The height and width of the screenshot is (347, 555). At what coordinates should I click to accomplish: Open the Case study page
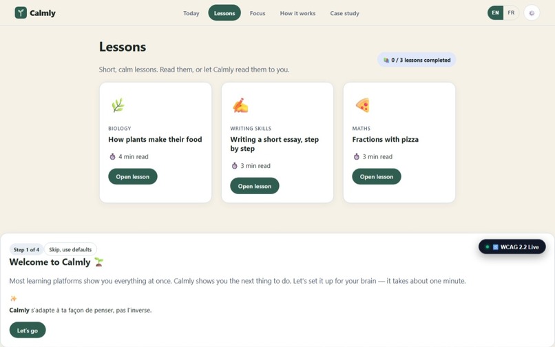pos(344,13)
